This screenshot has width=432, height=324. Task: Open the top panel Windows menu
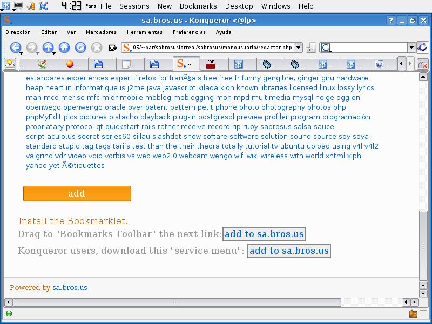pyautogui.click(x=275, y=6)
